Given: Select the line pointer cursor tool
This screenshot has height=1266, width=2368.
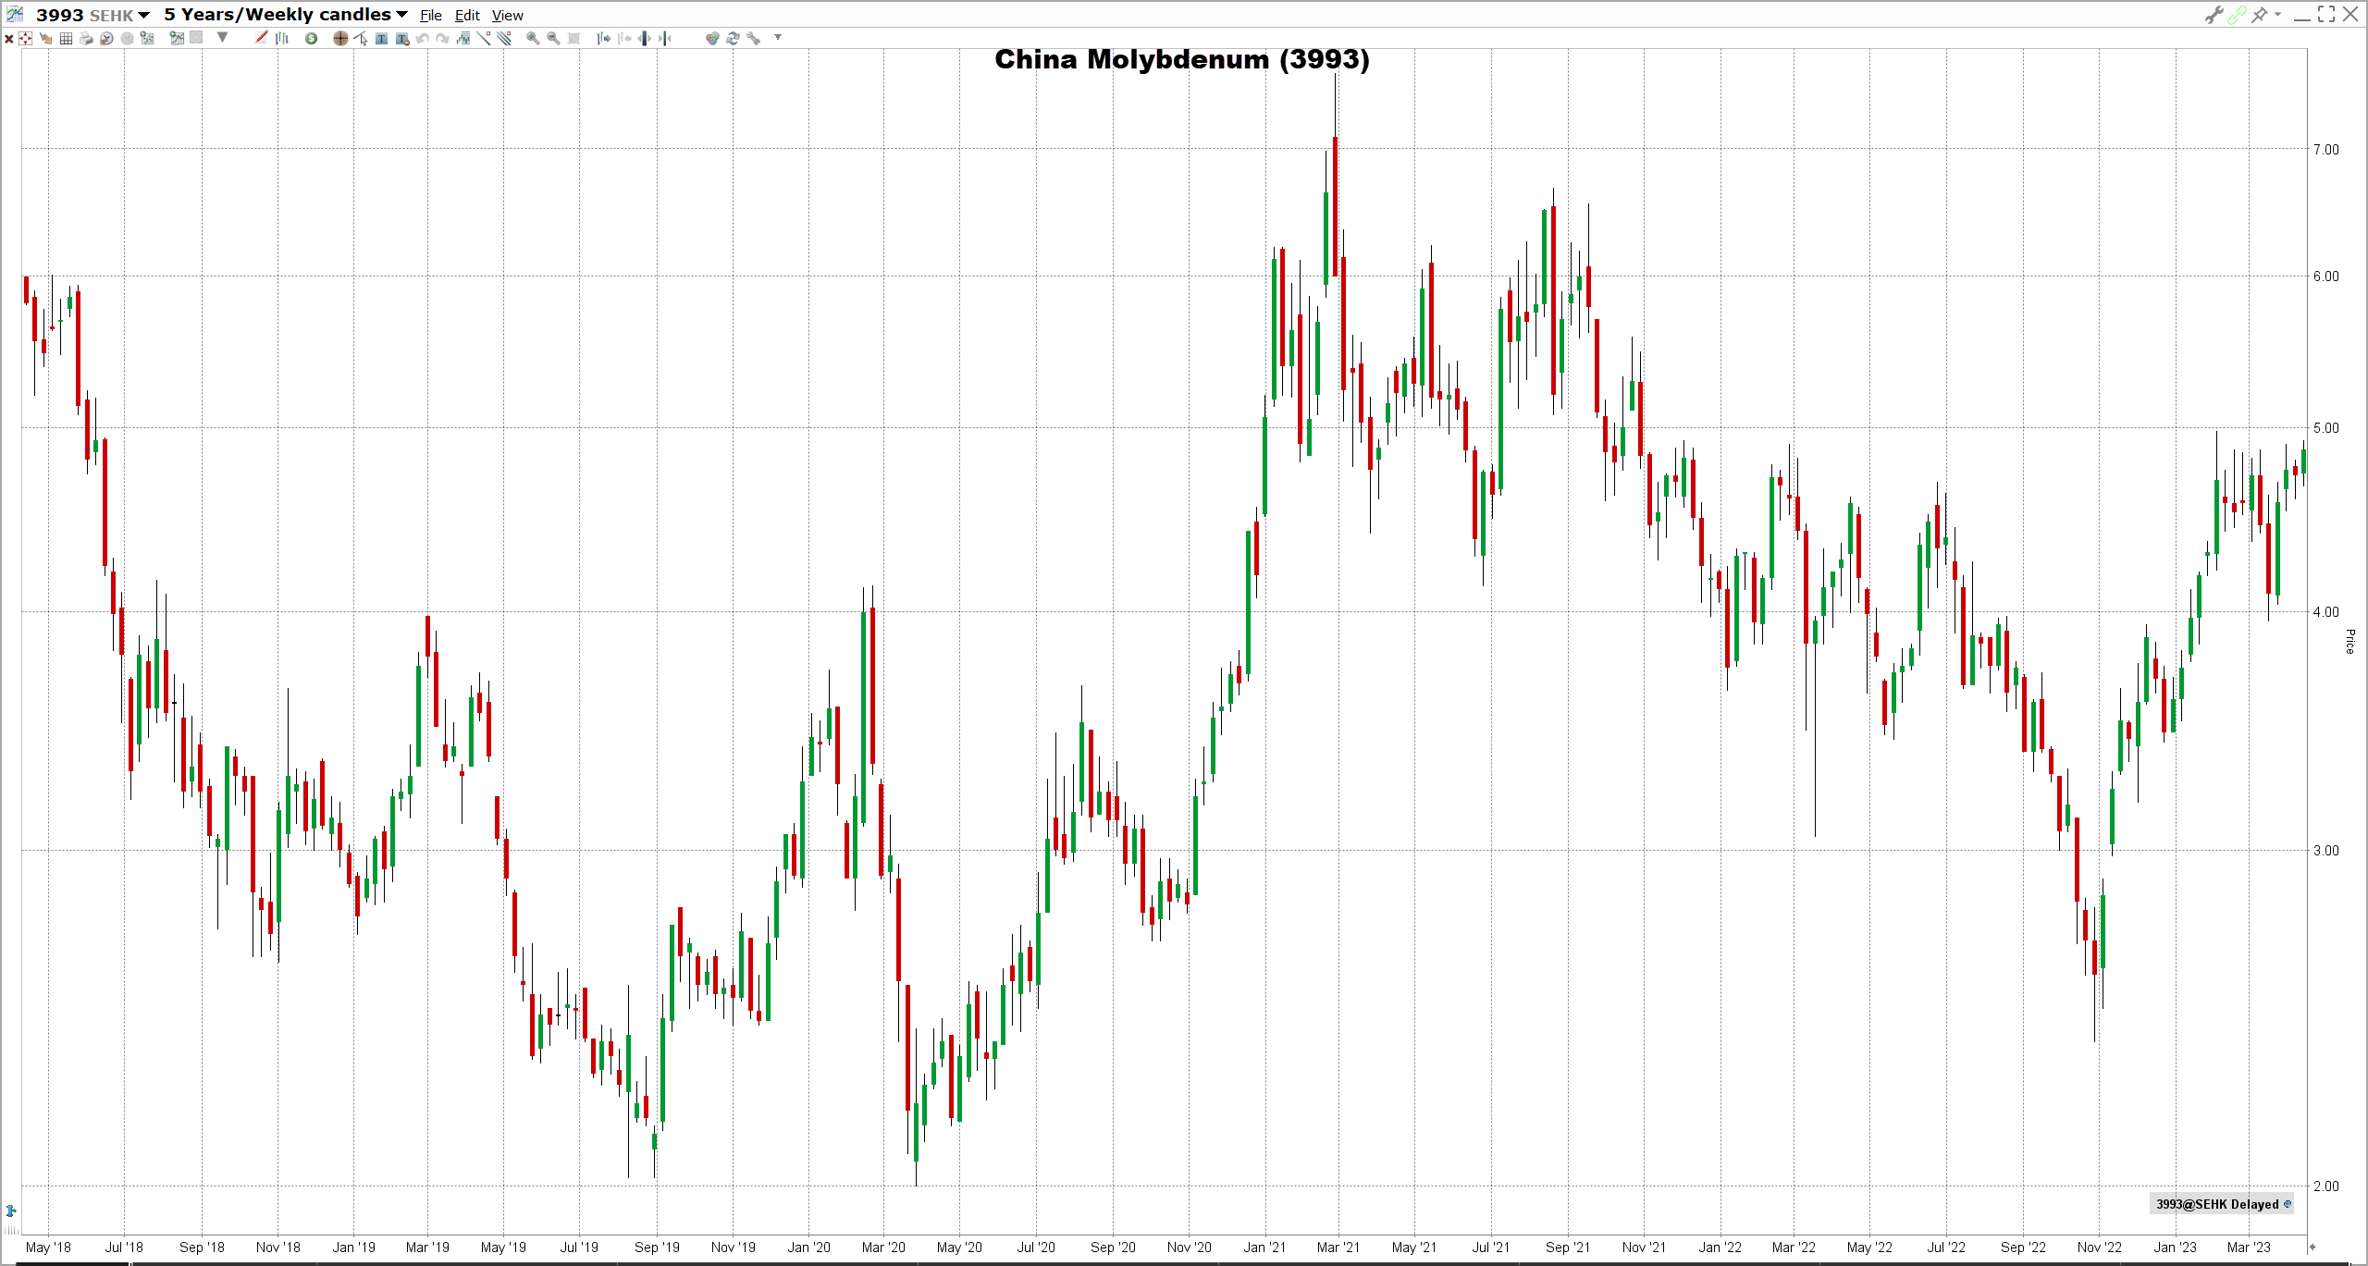Looking at the screenshot, I should coord(361,38).
